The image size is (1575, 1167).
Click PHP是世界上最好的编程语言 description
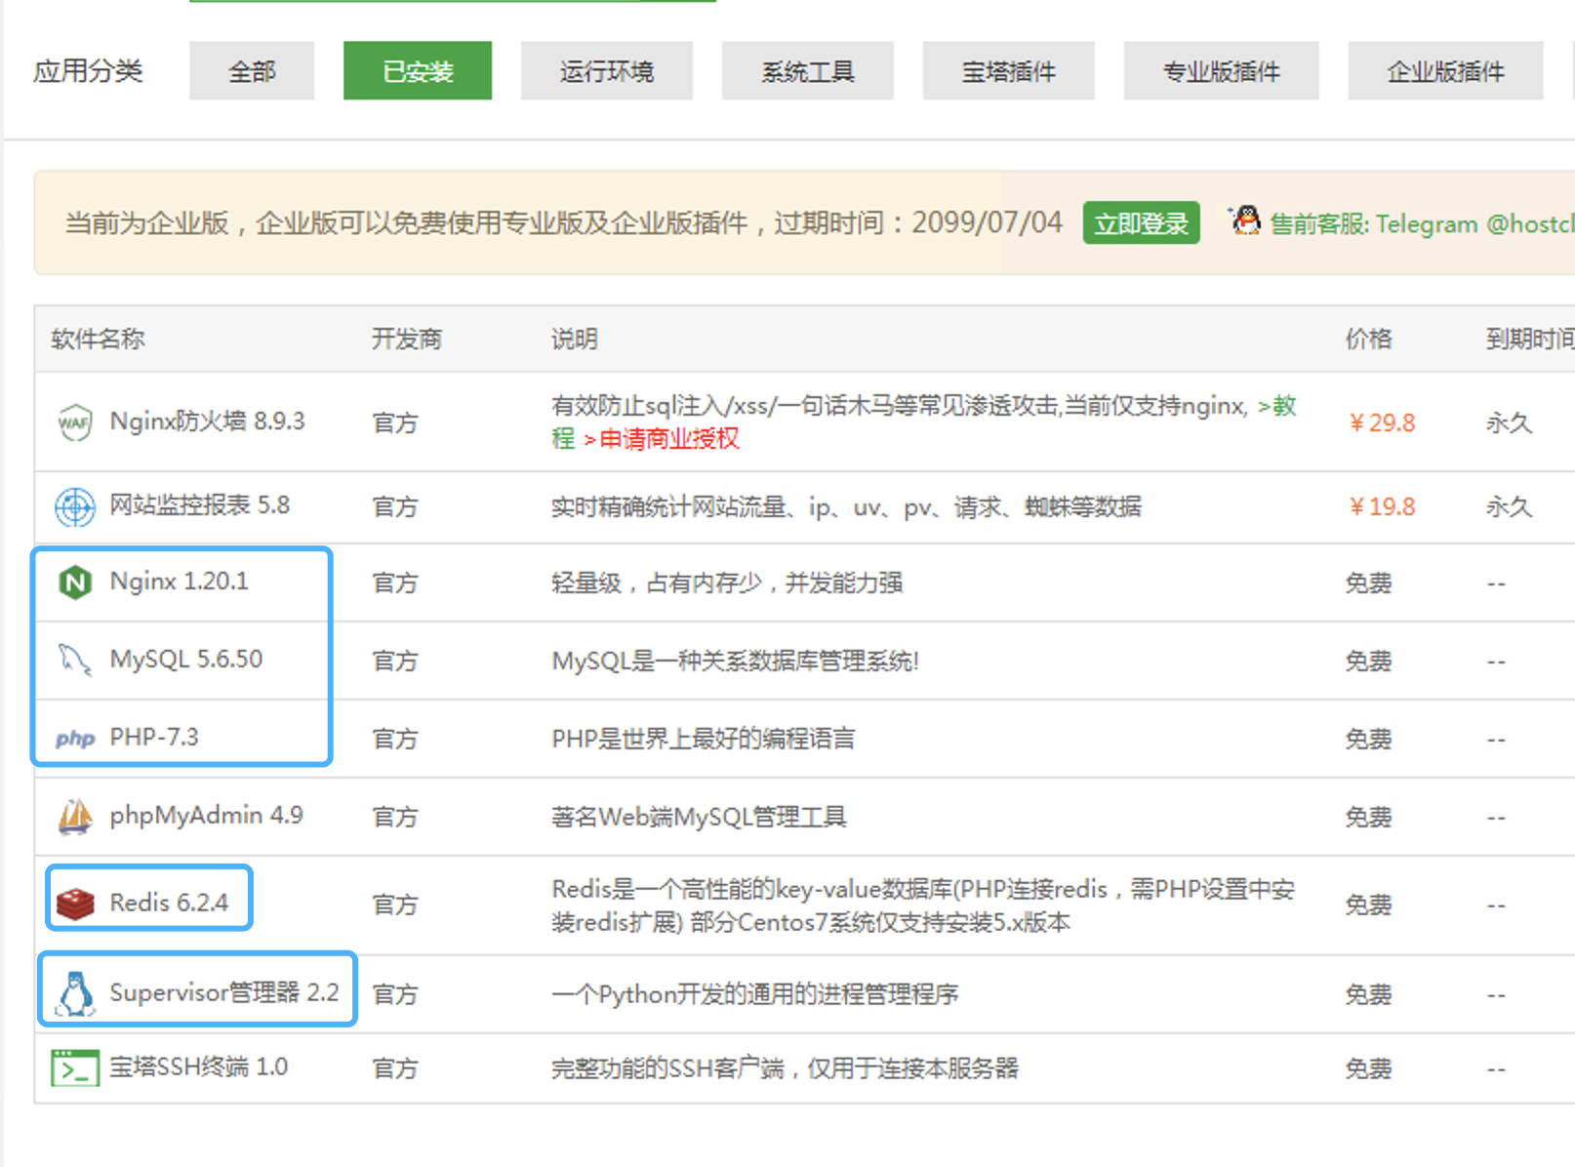pos(703,739)
